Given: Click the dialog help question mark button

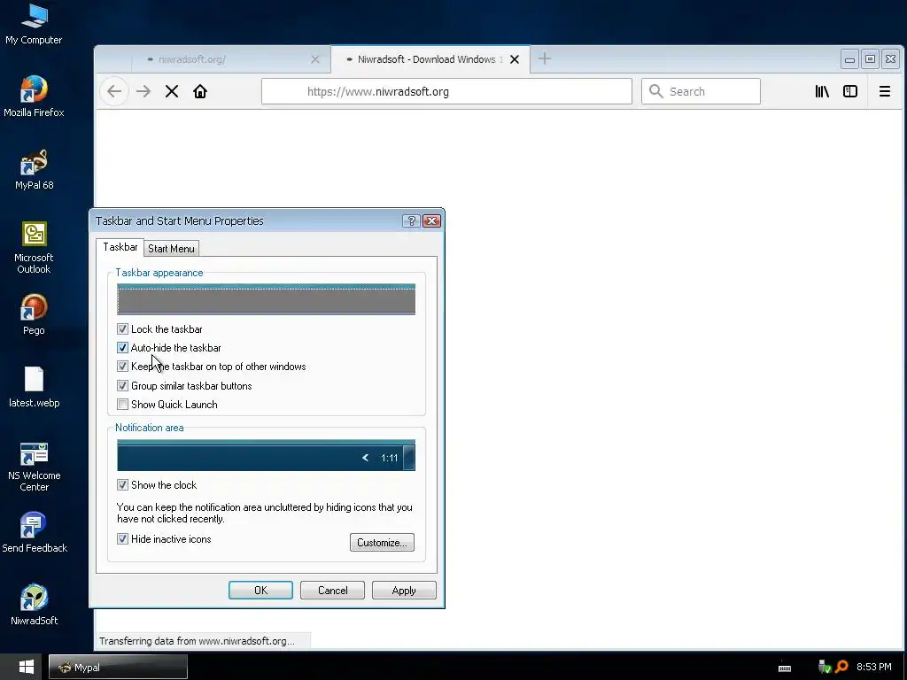Looking at the screenshot, I should coord(411,220).
